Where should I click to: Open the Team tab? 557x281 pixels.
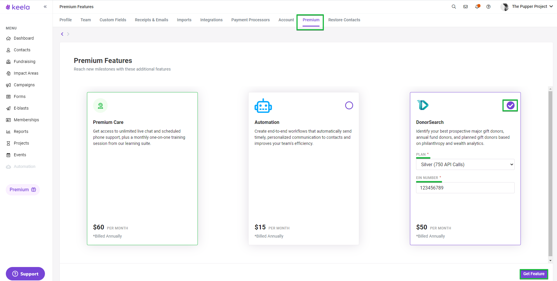[x=86, y=20]
